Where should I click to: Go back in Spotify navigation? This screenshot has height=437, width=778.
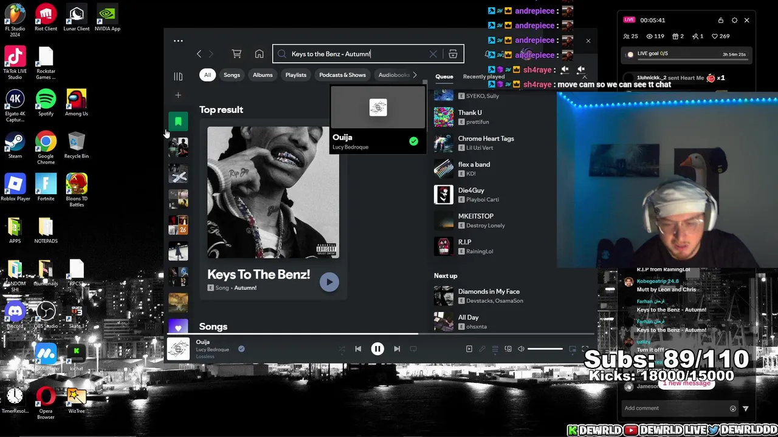(199, 54)
